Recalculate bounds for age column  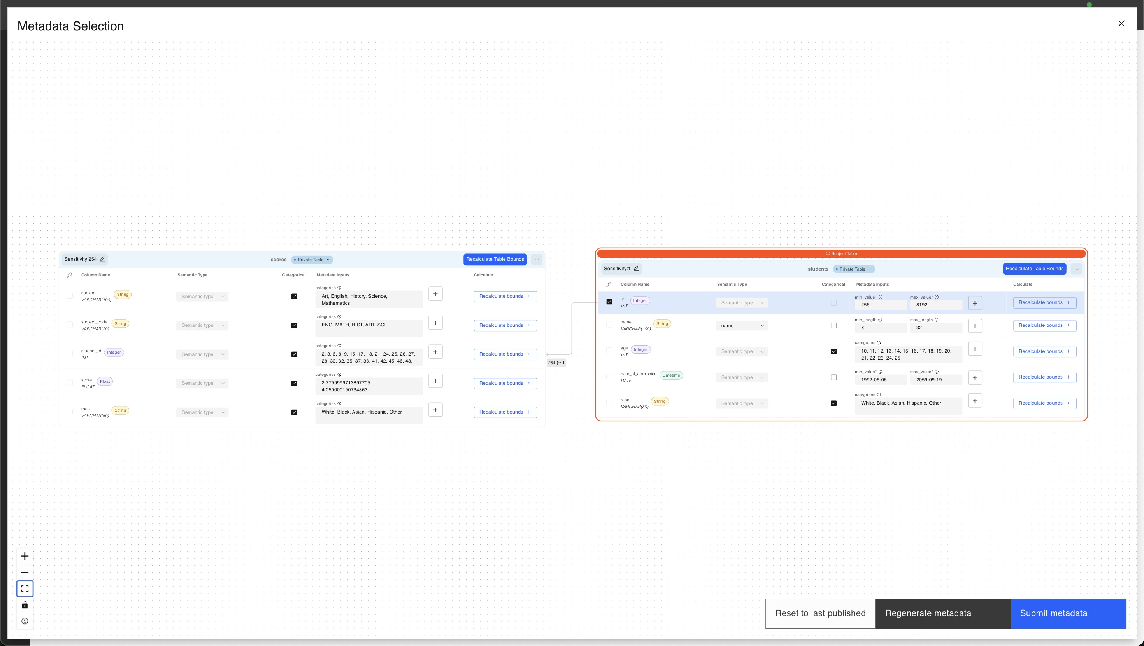[x=1044, y=351]
